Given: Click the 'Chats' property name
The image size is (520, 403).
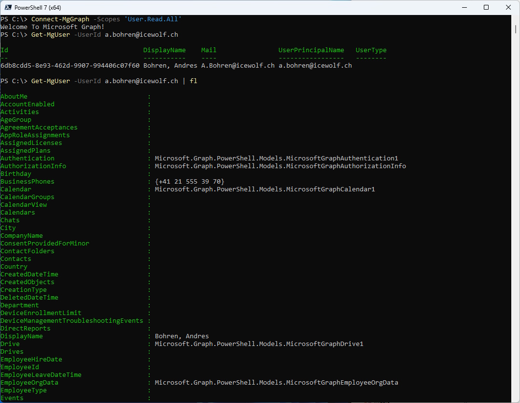Looking at the screenshot, I should (x=10, y=220).
